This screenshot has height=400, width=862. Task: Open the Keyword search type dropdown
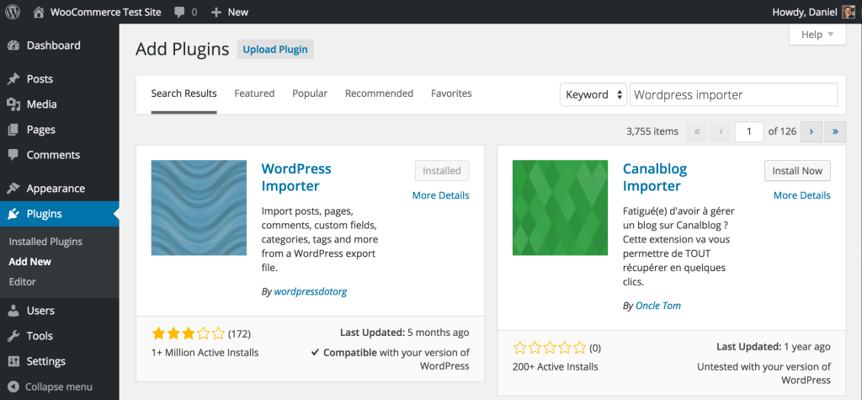point(593,94)
